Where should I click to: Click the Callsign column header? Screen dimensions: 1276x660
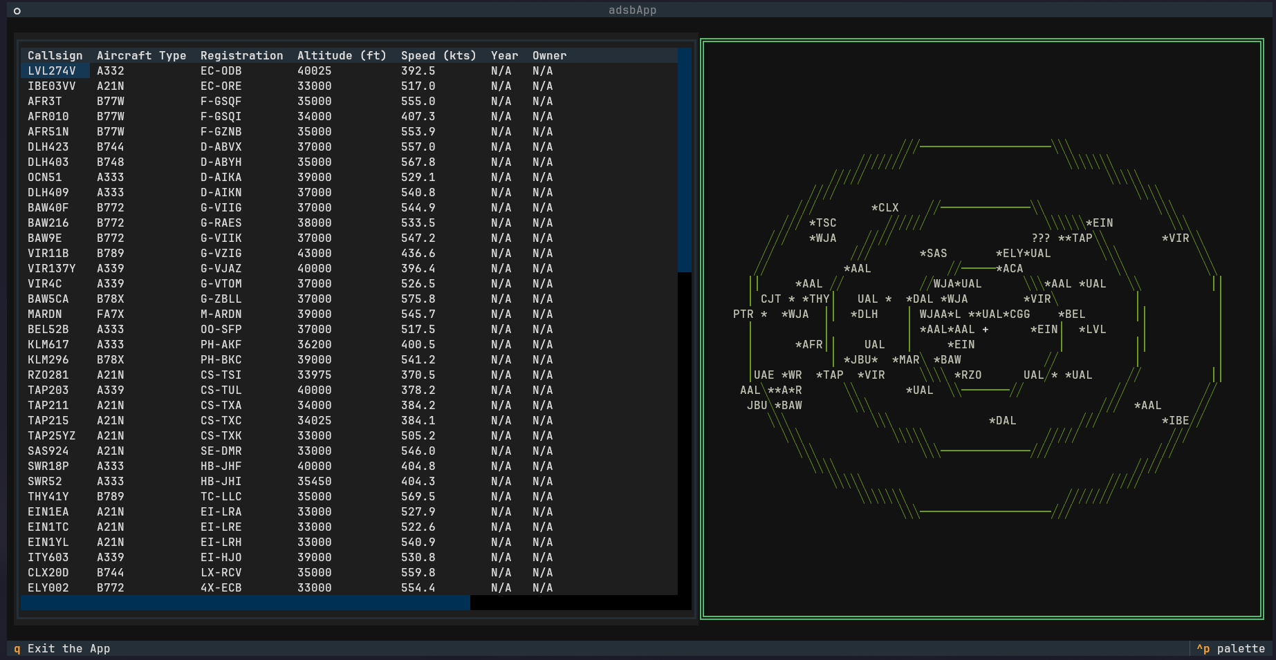(x=55, y=55)
